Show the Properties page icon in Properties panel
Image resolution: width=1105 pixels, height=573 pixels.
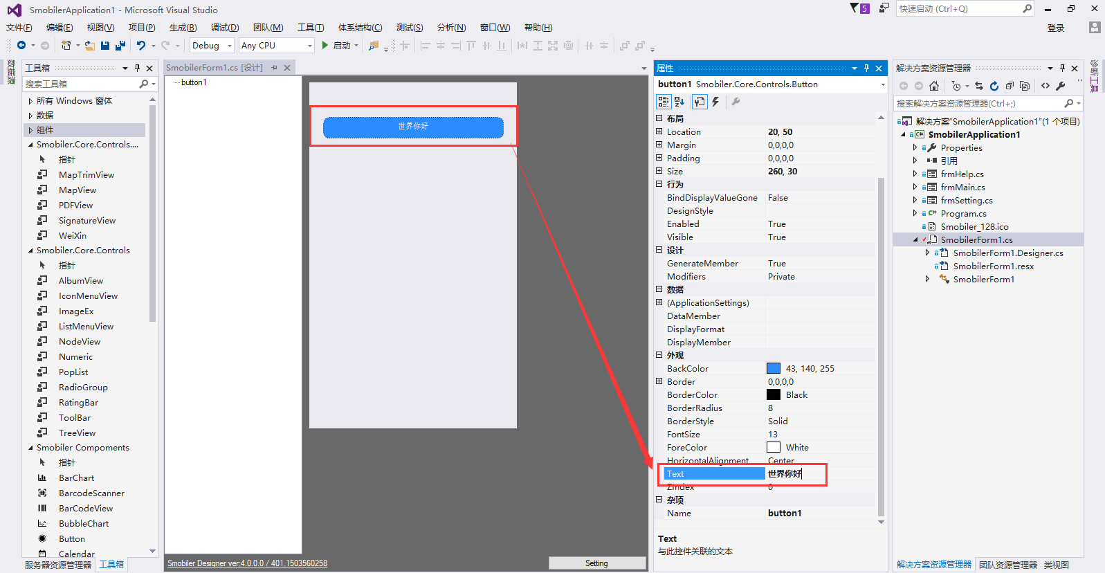click(700, 102)
